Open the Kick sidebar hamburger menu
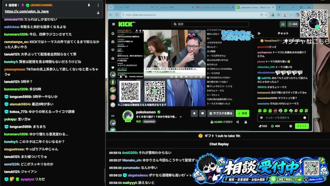330x186 pixels. 113,24
